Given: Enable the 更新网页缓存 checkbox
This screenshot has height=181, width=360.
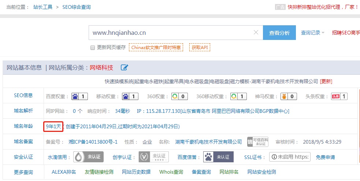Looking at the screenshot, I should click(x=93, y=48).
